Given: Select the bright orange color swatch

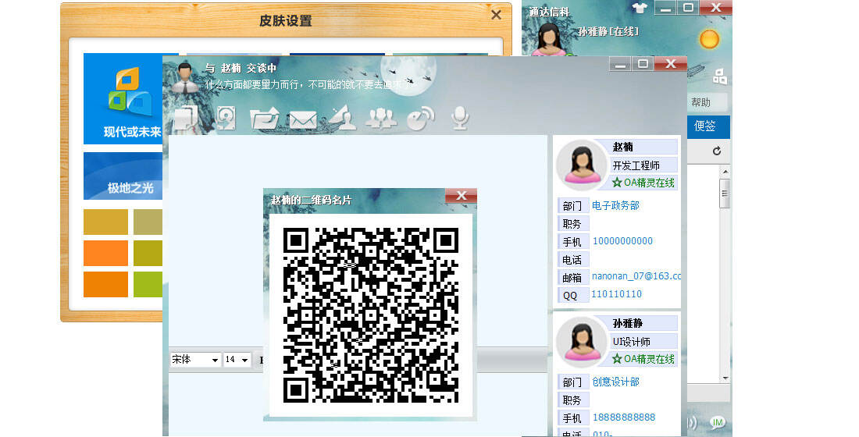Looking at the screenshot, I should (105, 253).
